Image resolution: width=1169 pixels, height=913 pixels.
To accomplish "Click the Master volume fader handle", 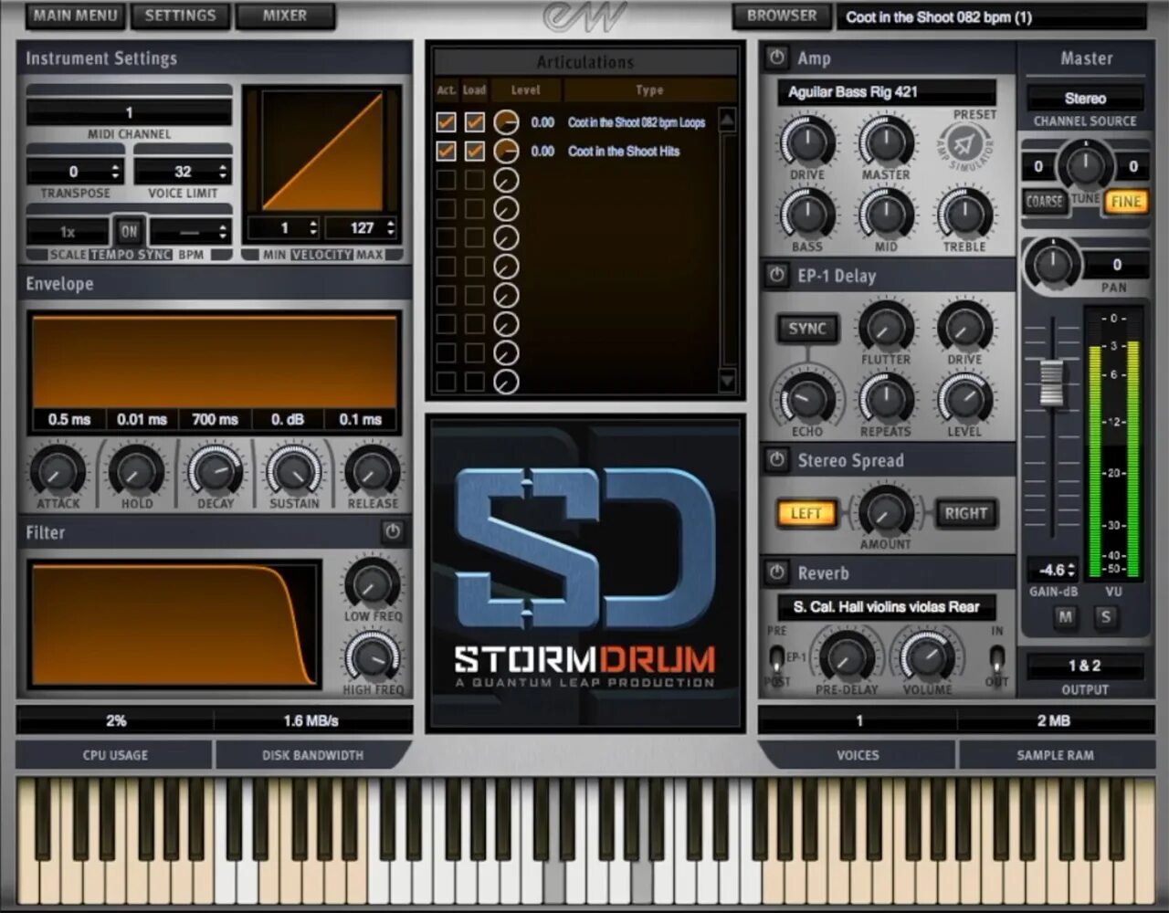I will click(x=1052, y=383).
